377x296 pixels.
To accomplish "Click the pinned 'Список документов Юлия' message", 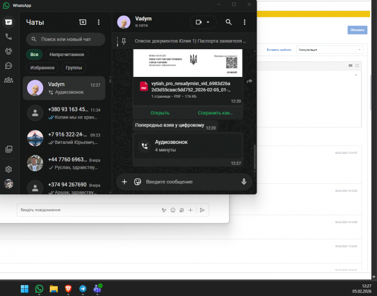I will (x=190, y=41).
